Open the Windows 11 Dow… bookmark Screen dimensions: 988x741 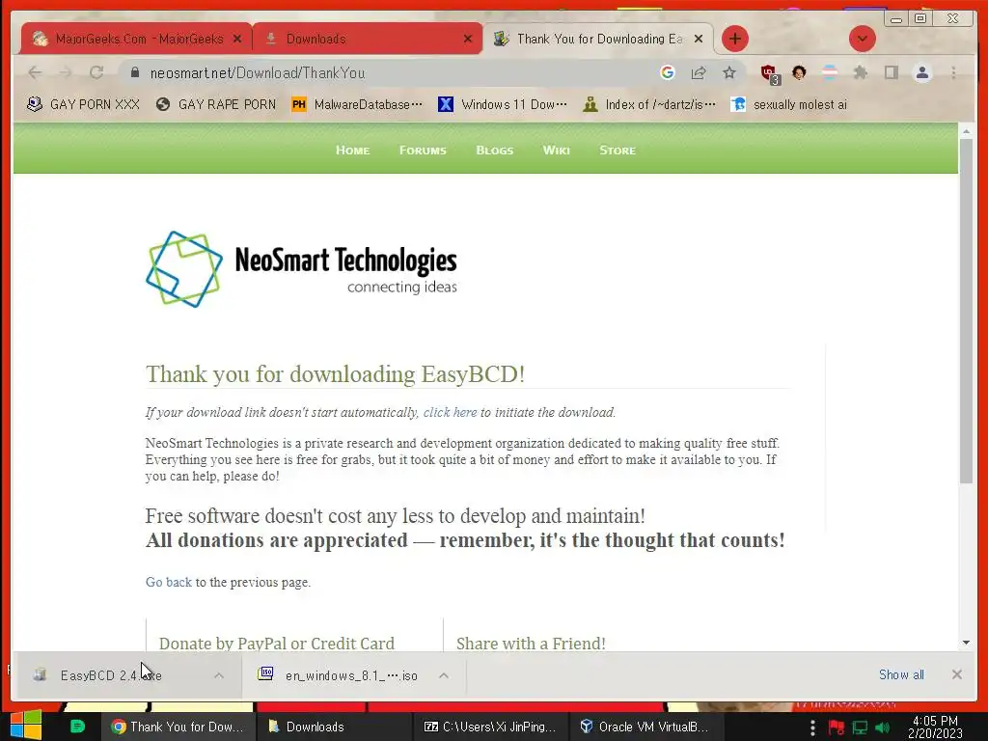[503, 104]
